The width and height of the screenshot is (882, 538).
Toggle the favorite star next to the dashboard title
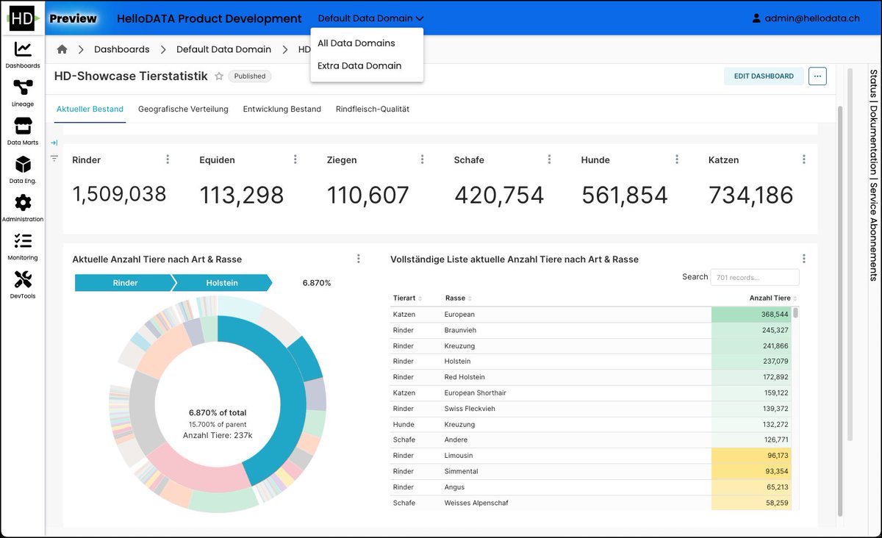pyautogui.click(x=218, y=76)
